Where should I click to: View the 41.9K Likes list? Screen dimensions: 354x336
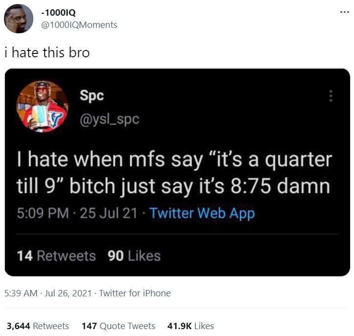(190, 326)
